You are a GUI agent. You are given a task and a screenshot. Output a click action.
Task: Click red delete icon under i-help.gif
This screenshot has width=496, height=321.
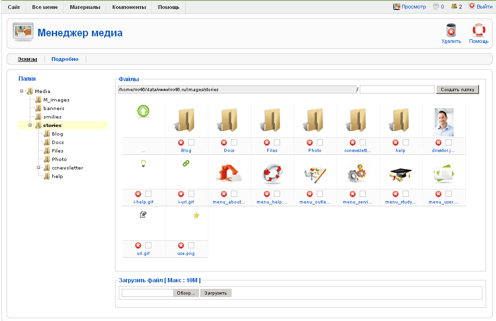138,194
